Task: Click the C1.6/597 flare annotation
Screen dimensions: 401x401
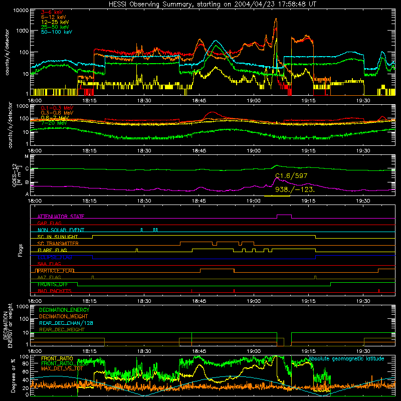Action: pyautogui.click(x=291, y=176)
